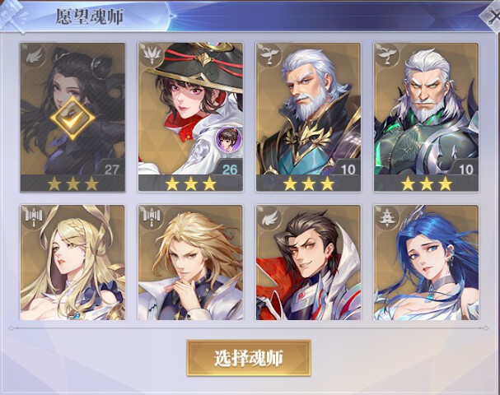The height and width of the screenshot is (395, 500).
Task: Choose the blonde long-haired woman card
Action: (72, 263)
